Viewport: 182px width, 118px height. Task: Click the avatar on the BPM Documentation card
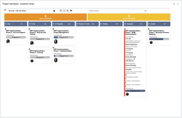click(127, 94)
